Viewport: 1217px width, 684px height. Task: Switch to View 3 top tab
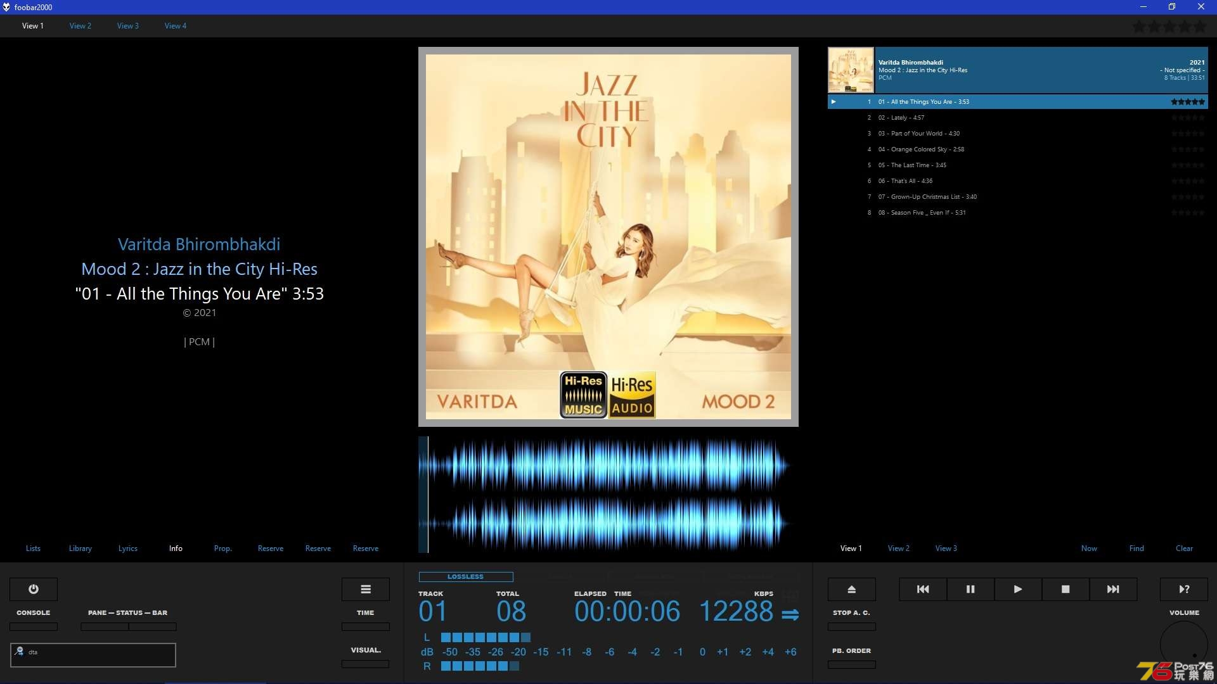[x=128, y=26]
